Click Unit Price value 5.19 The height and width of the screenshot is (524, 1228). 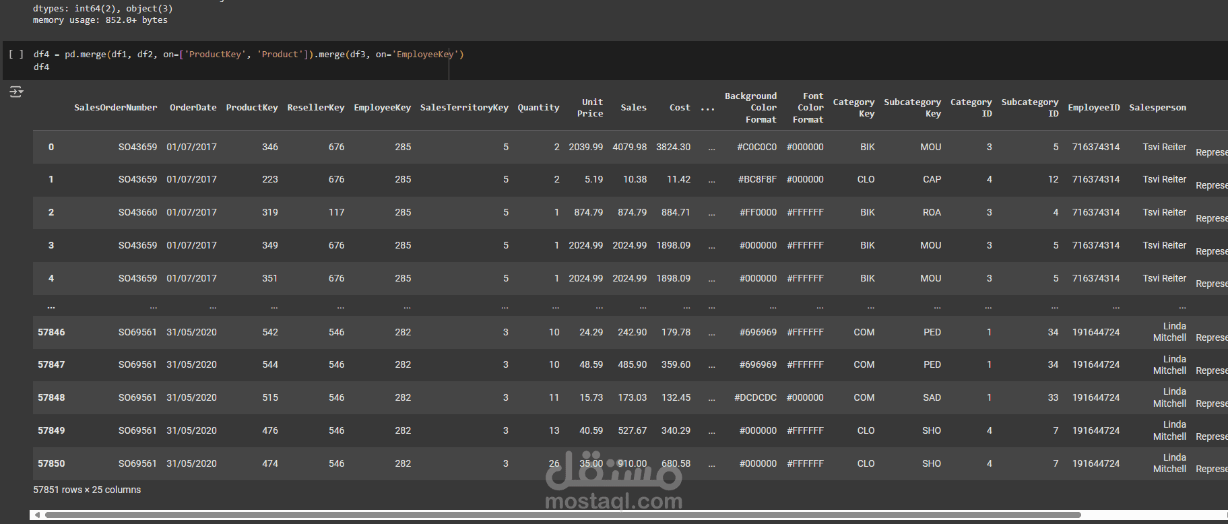[593, 179]
